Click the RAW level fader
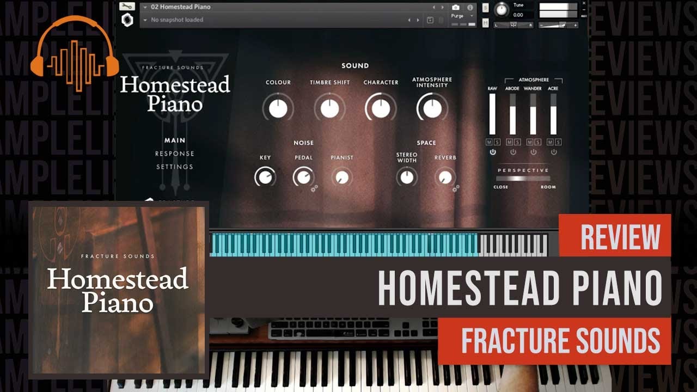Viewport: 697px width, 392px height. pyautogui.click(x=493, y=114)
